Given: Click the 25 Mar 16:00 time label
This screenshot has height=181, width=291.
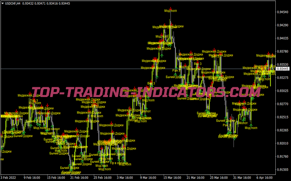Looking at the screenshot, I should (x=219, y=178).
